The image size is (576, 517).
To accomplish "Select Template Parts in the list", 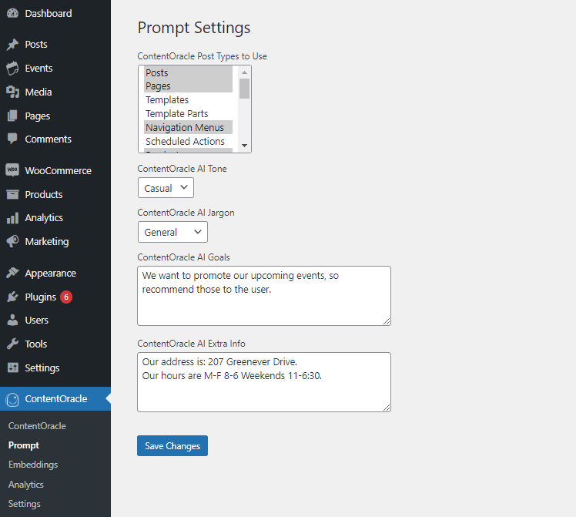I will click(x=188, y=114).
